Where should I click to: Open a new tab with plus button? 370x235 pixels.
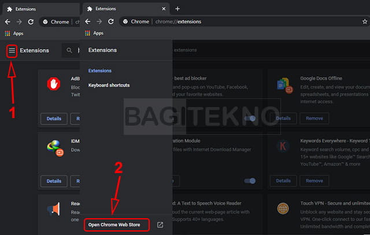[177, 9]
